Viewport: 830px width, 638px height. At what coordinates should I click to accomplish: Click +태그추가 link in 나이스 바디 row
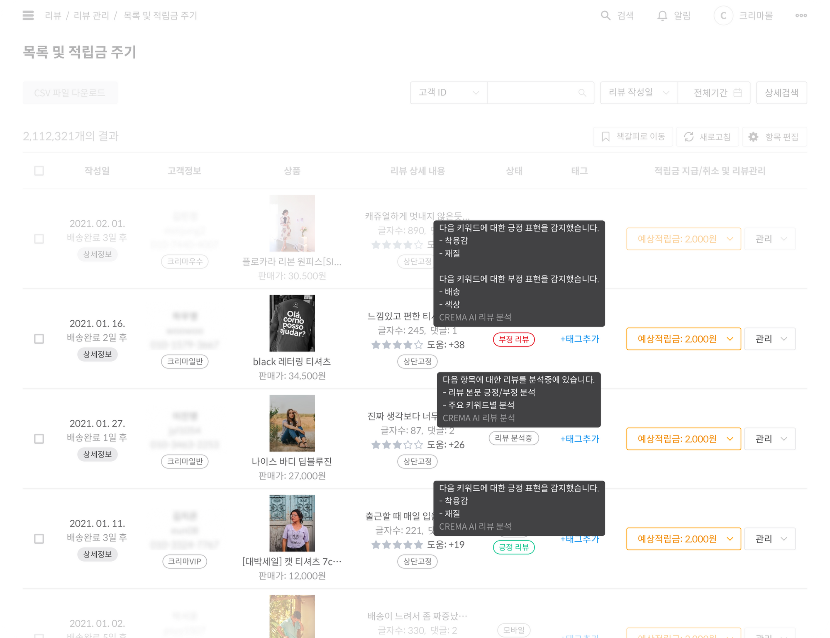click(579, 439)
